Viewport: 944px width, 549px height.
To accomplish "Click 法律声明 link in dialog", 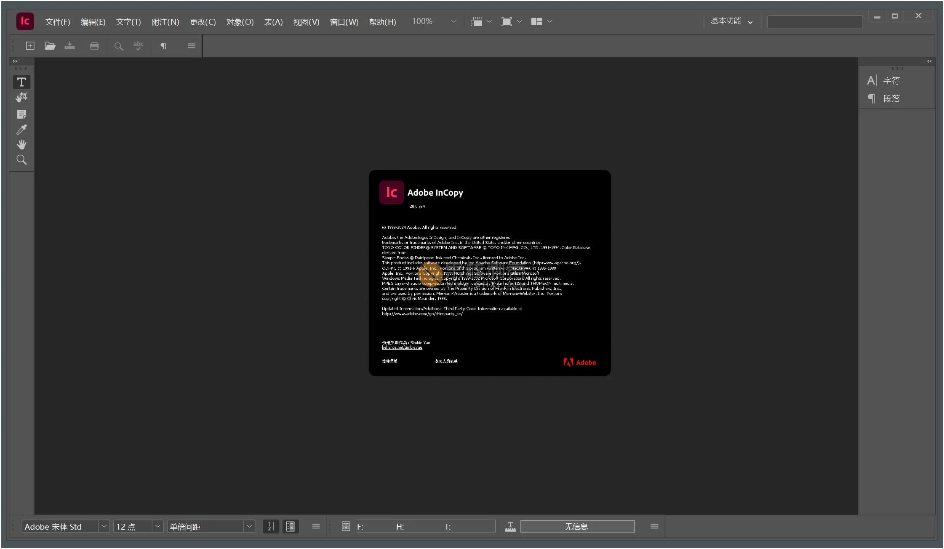I will coord(391,360).
